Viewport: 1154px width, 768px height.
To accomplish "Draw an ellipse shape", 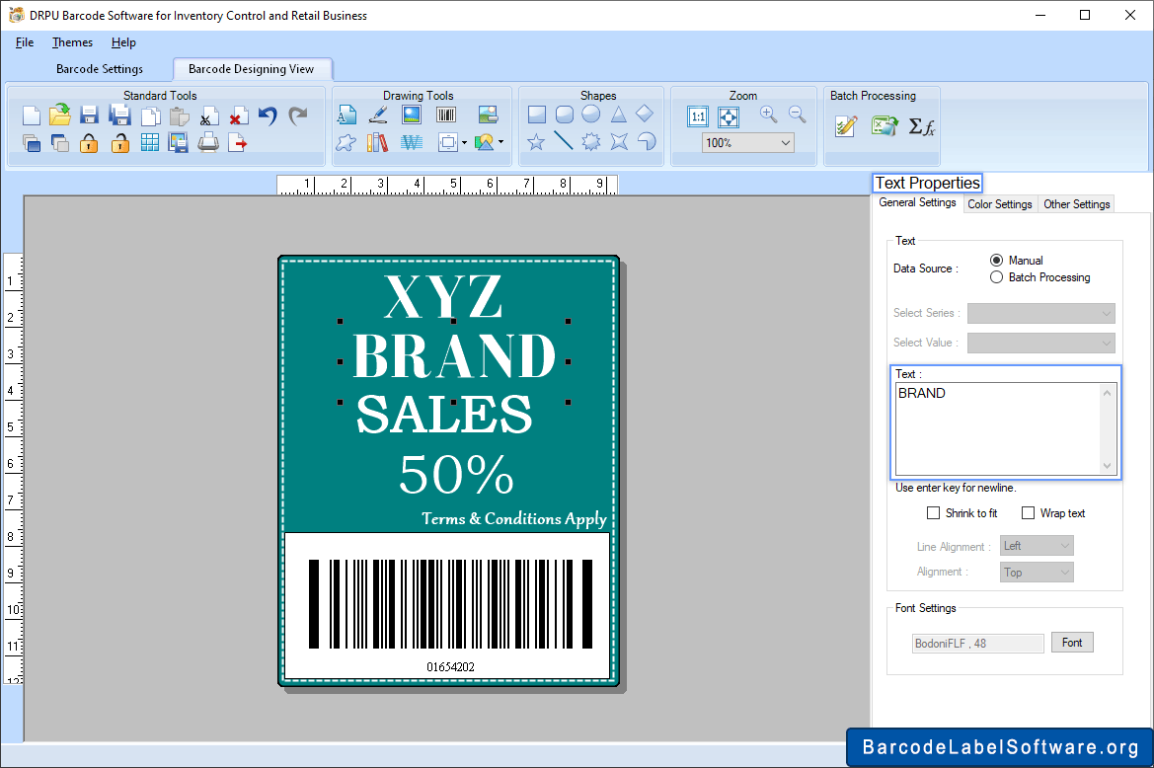I will coord(591,115).
